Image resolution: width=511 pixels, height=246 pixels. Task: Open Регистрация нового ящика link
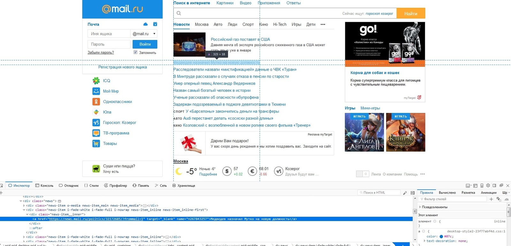tap(123, 67)
